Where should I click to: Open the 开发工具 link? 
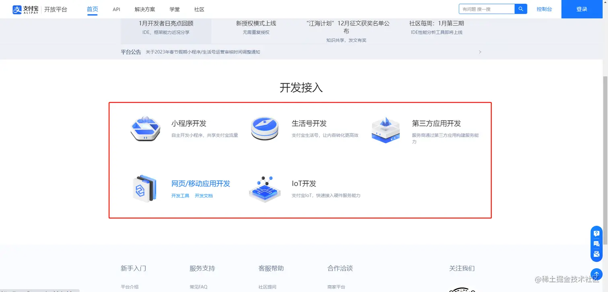point(180,196)
